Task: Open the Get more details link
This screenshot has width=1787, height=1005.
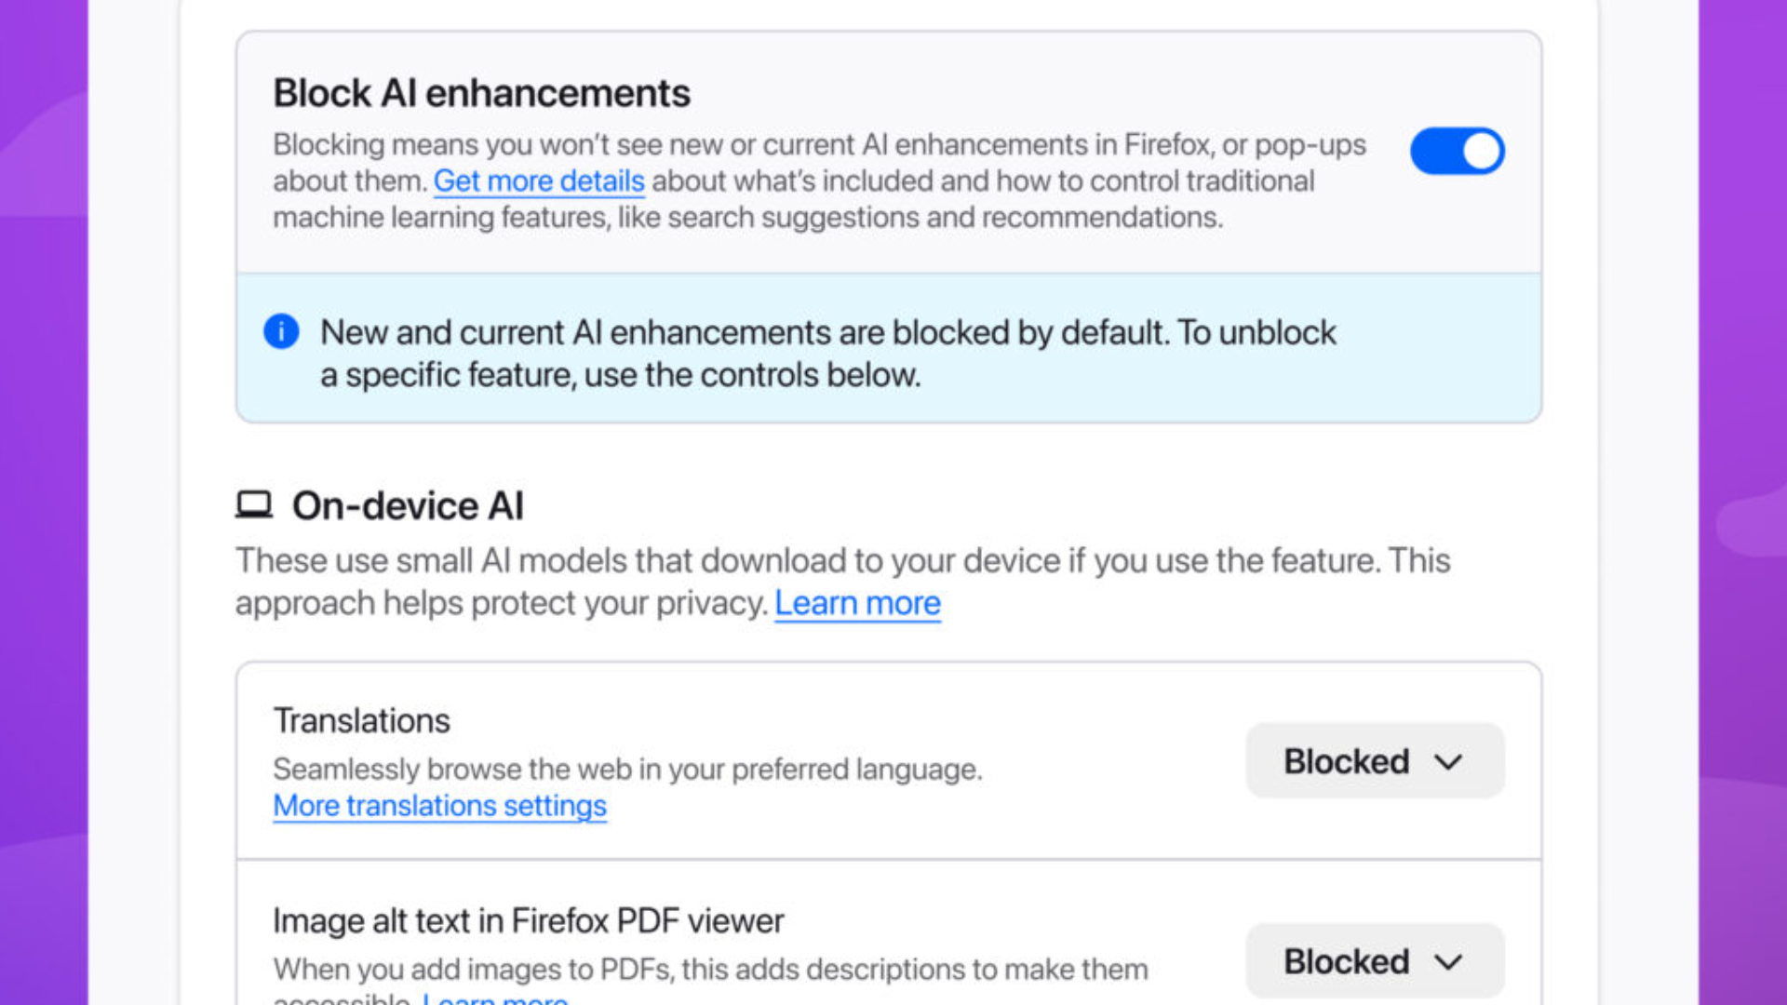Action: 538,181
